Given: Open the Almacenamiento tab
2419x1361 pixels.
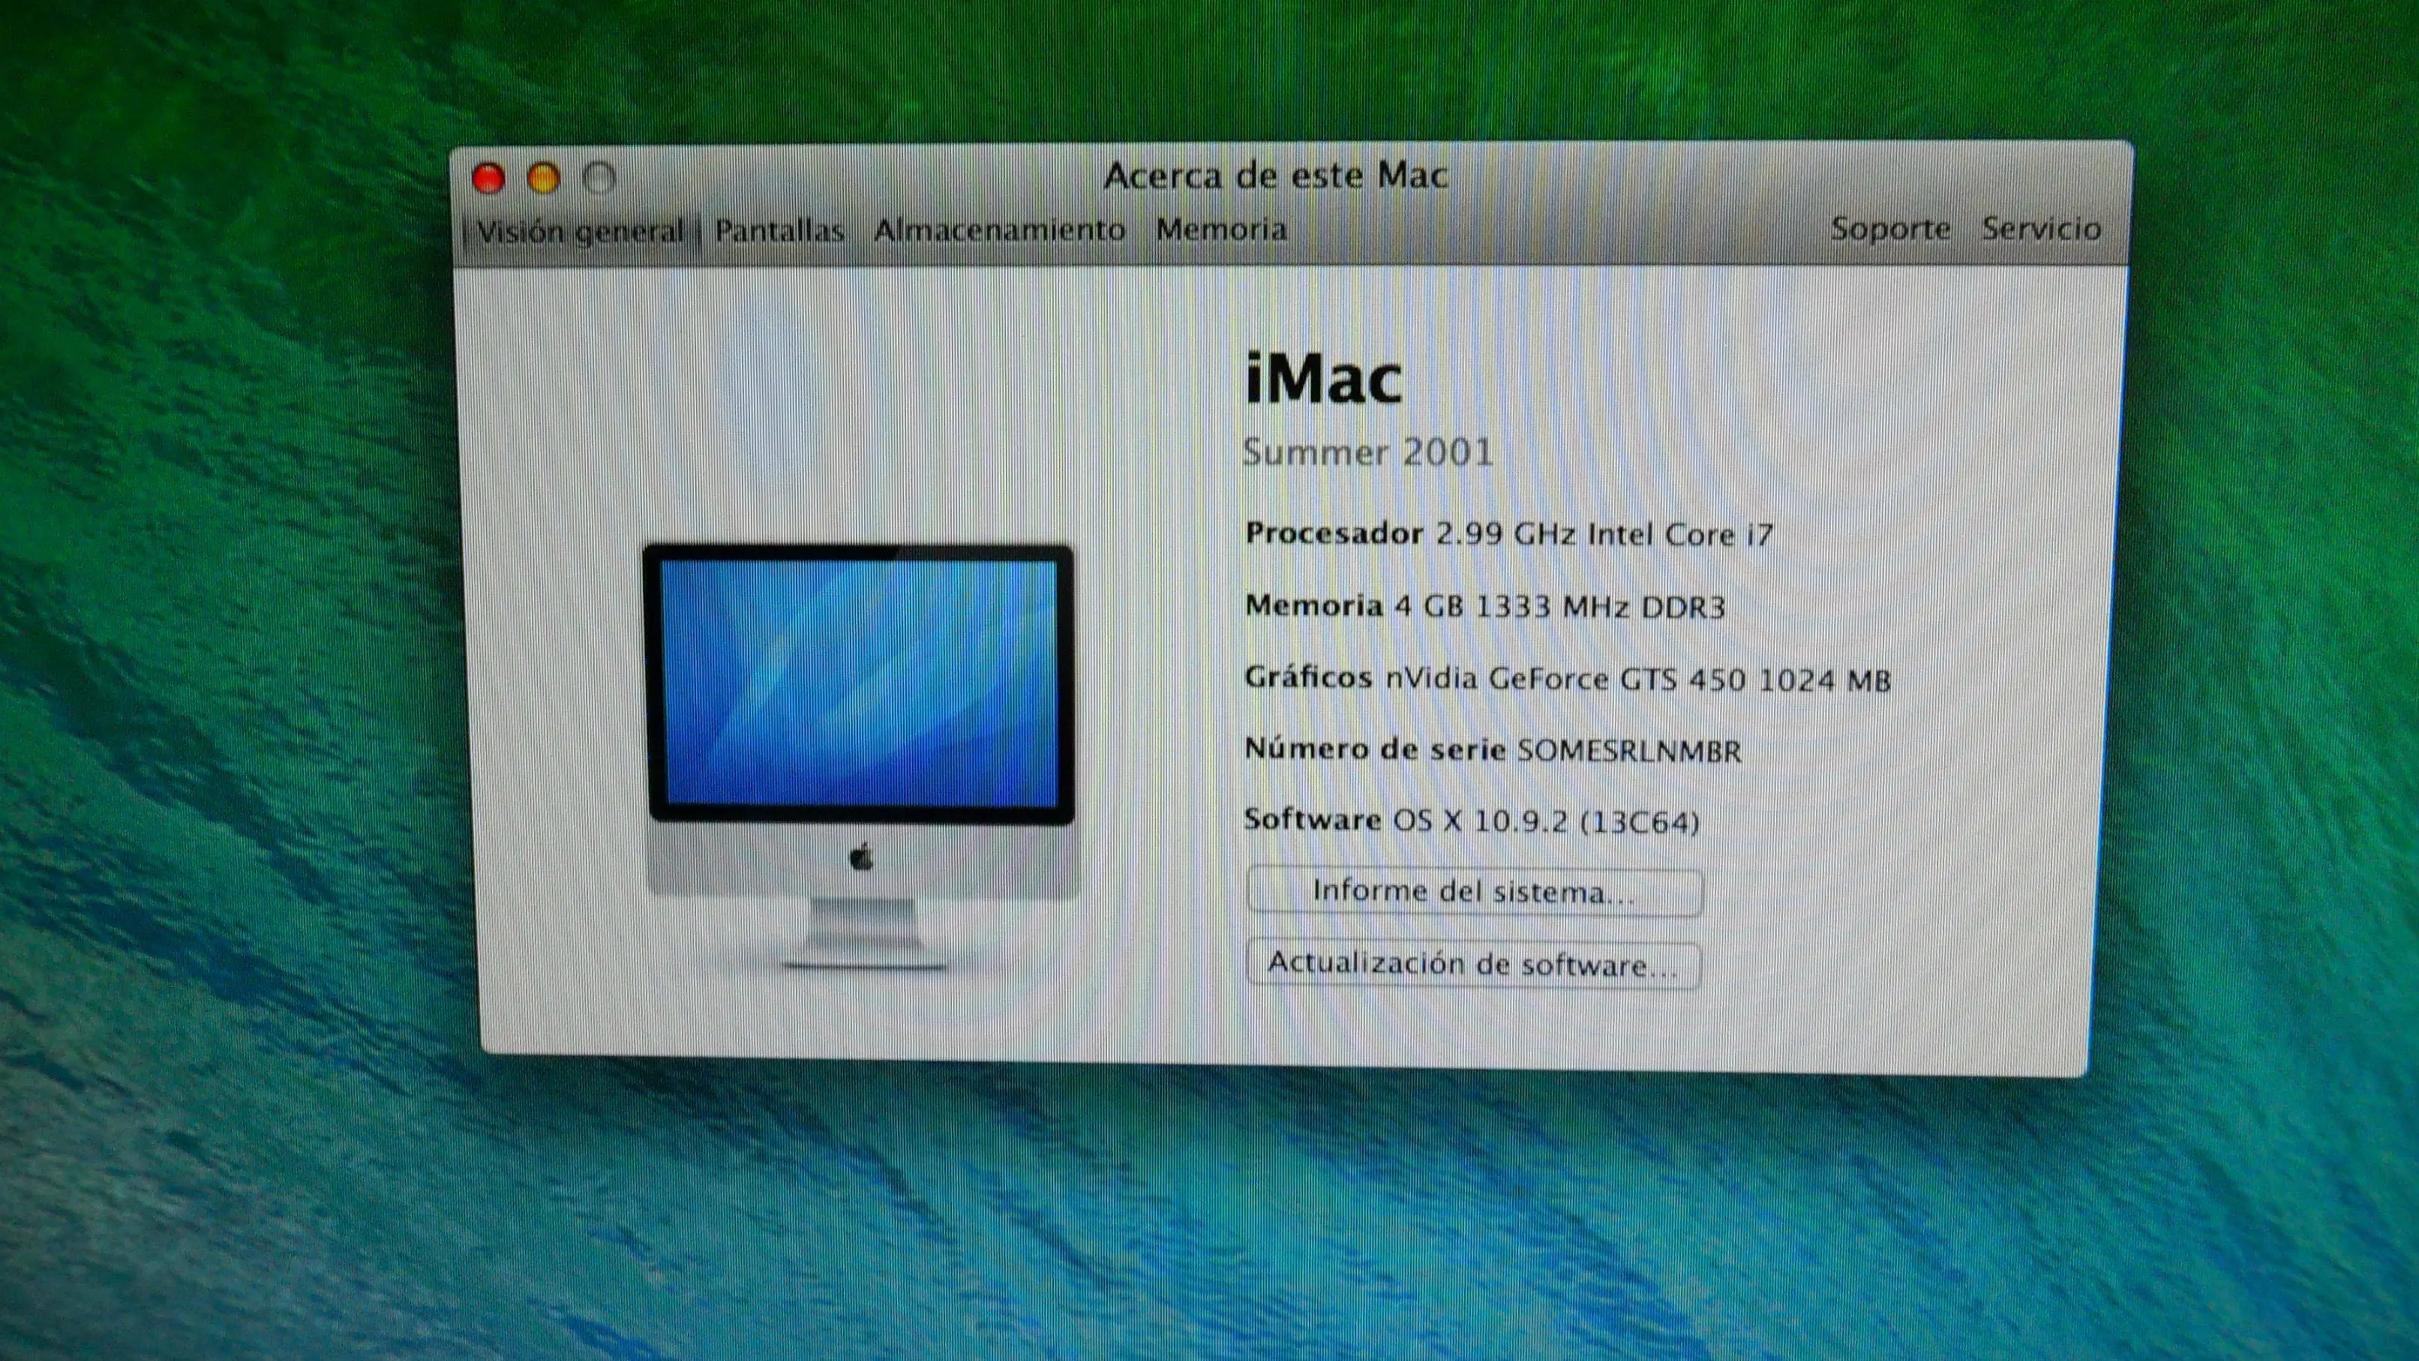Looking at the screenshot, I should pos(999,229).
